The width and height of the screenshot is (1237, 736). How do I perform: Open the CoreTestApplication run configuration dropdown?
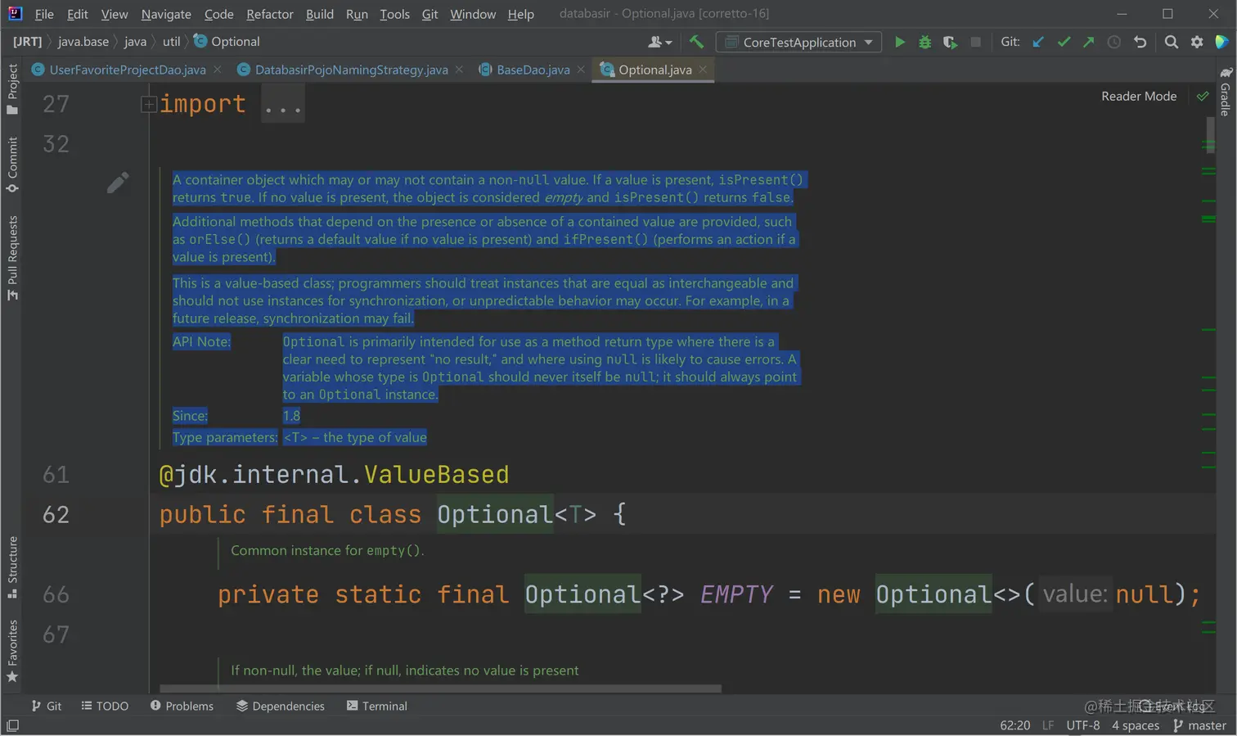[798, 42]
